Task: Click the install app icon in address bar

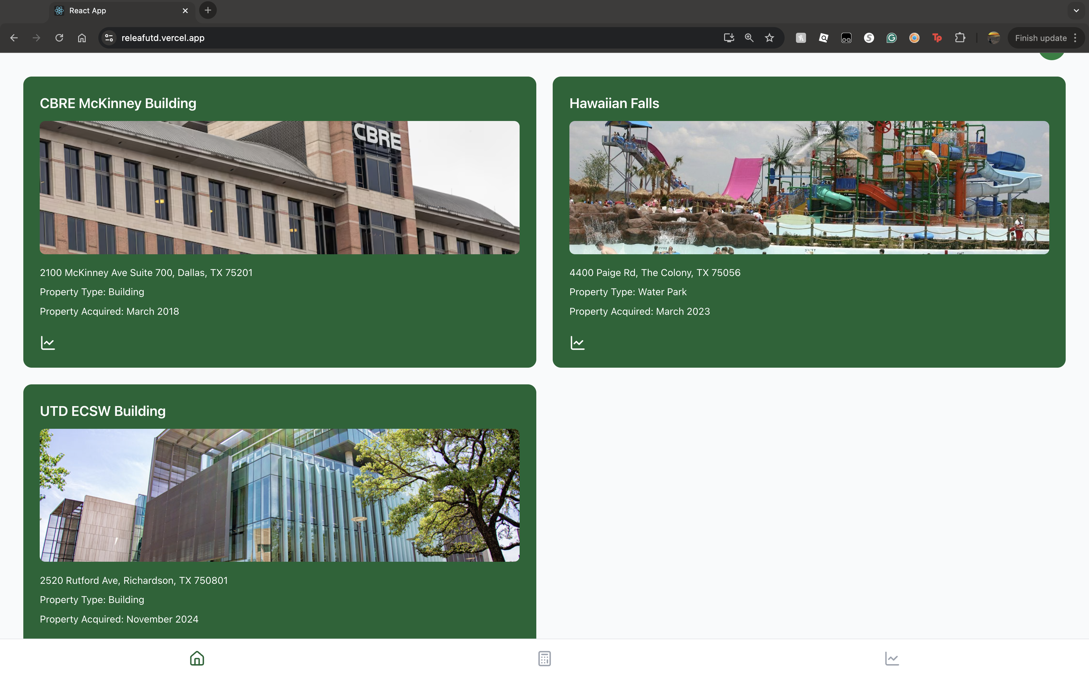Action: 729,38
